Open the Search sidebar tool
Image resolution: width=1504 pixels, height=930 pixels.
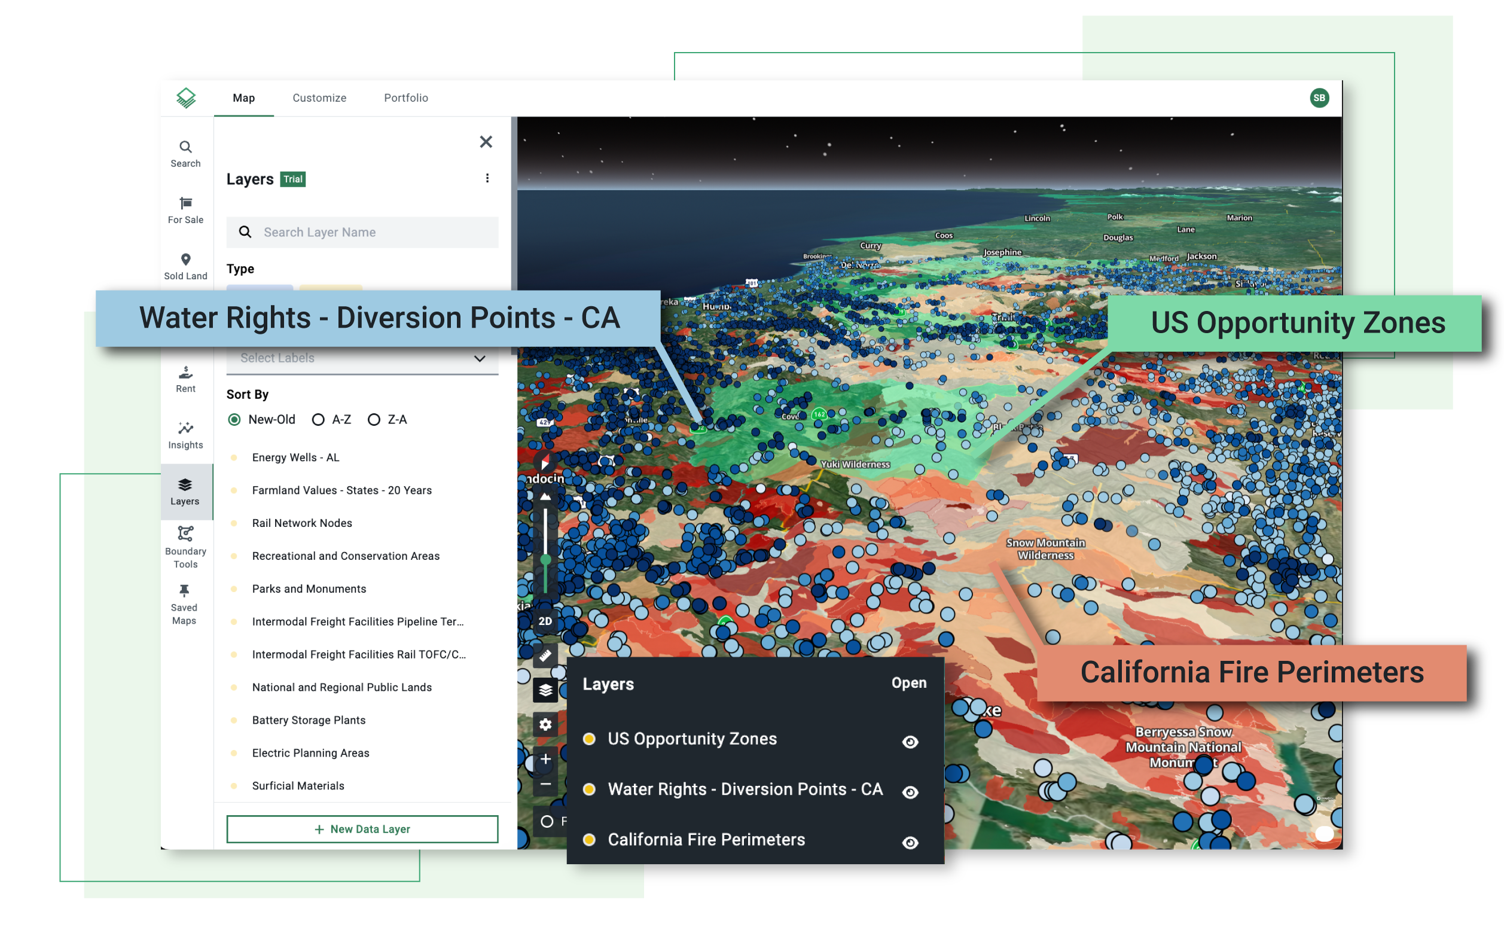click(x=185, y=154)
